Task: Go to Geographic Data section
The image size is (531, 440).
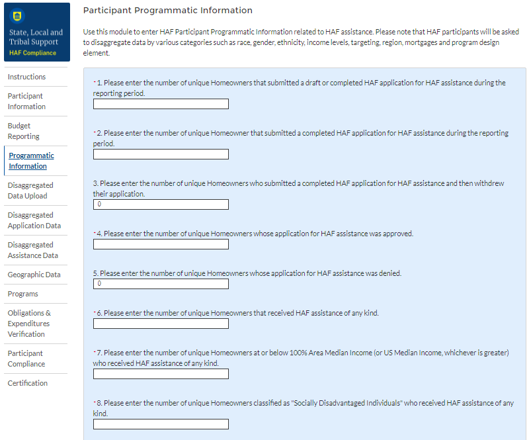Action: [34, 275]
